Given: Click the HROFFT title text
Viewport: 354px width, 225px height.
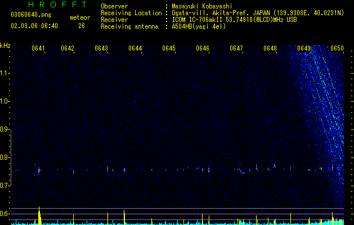Looking at the screenshot, I should [58, 4].
